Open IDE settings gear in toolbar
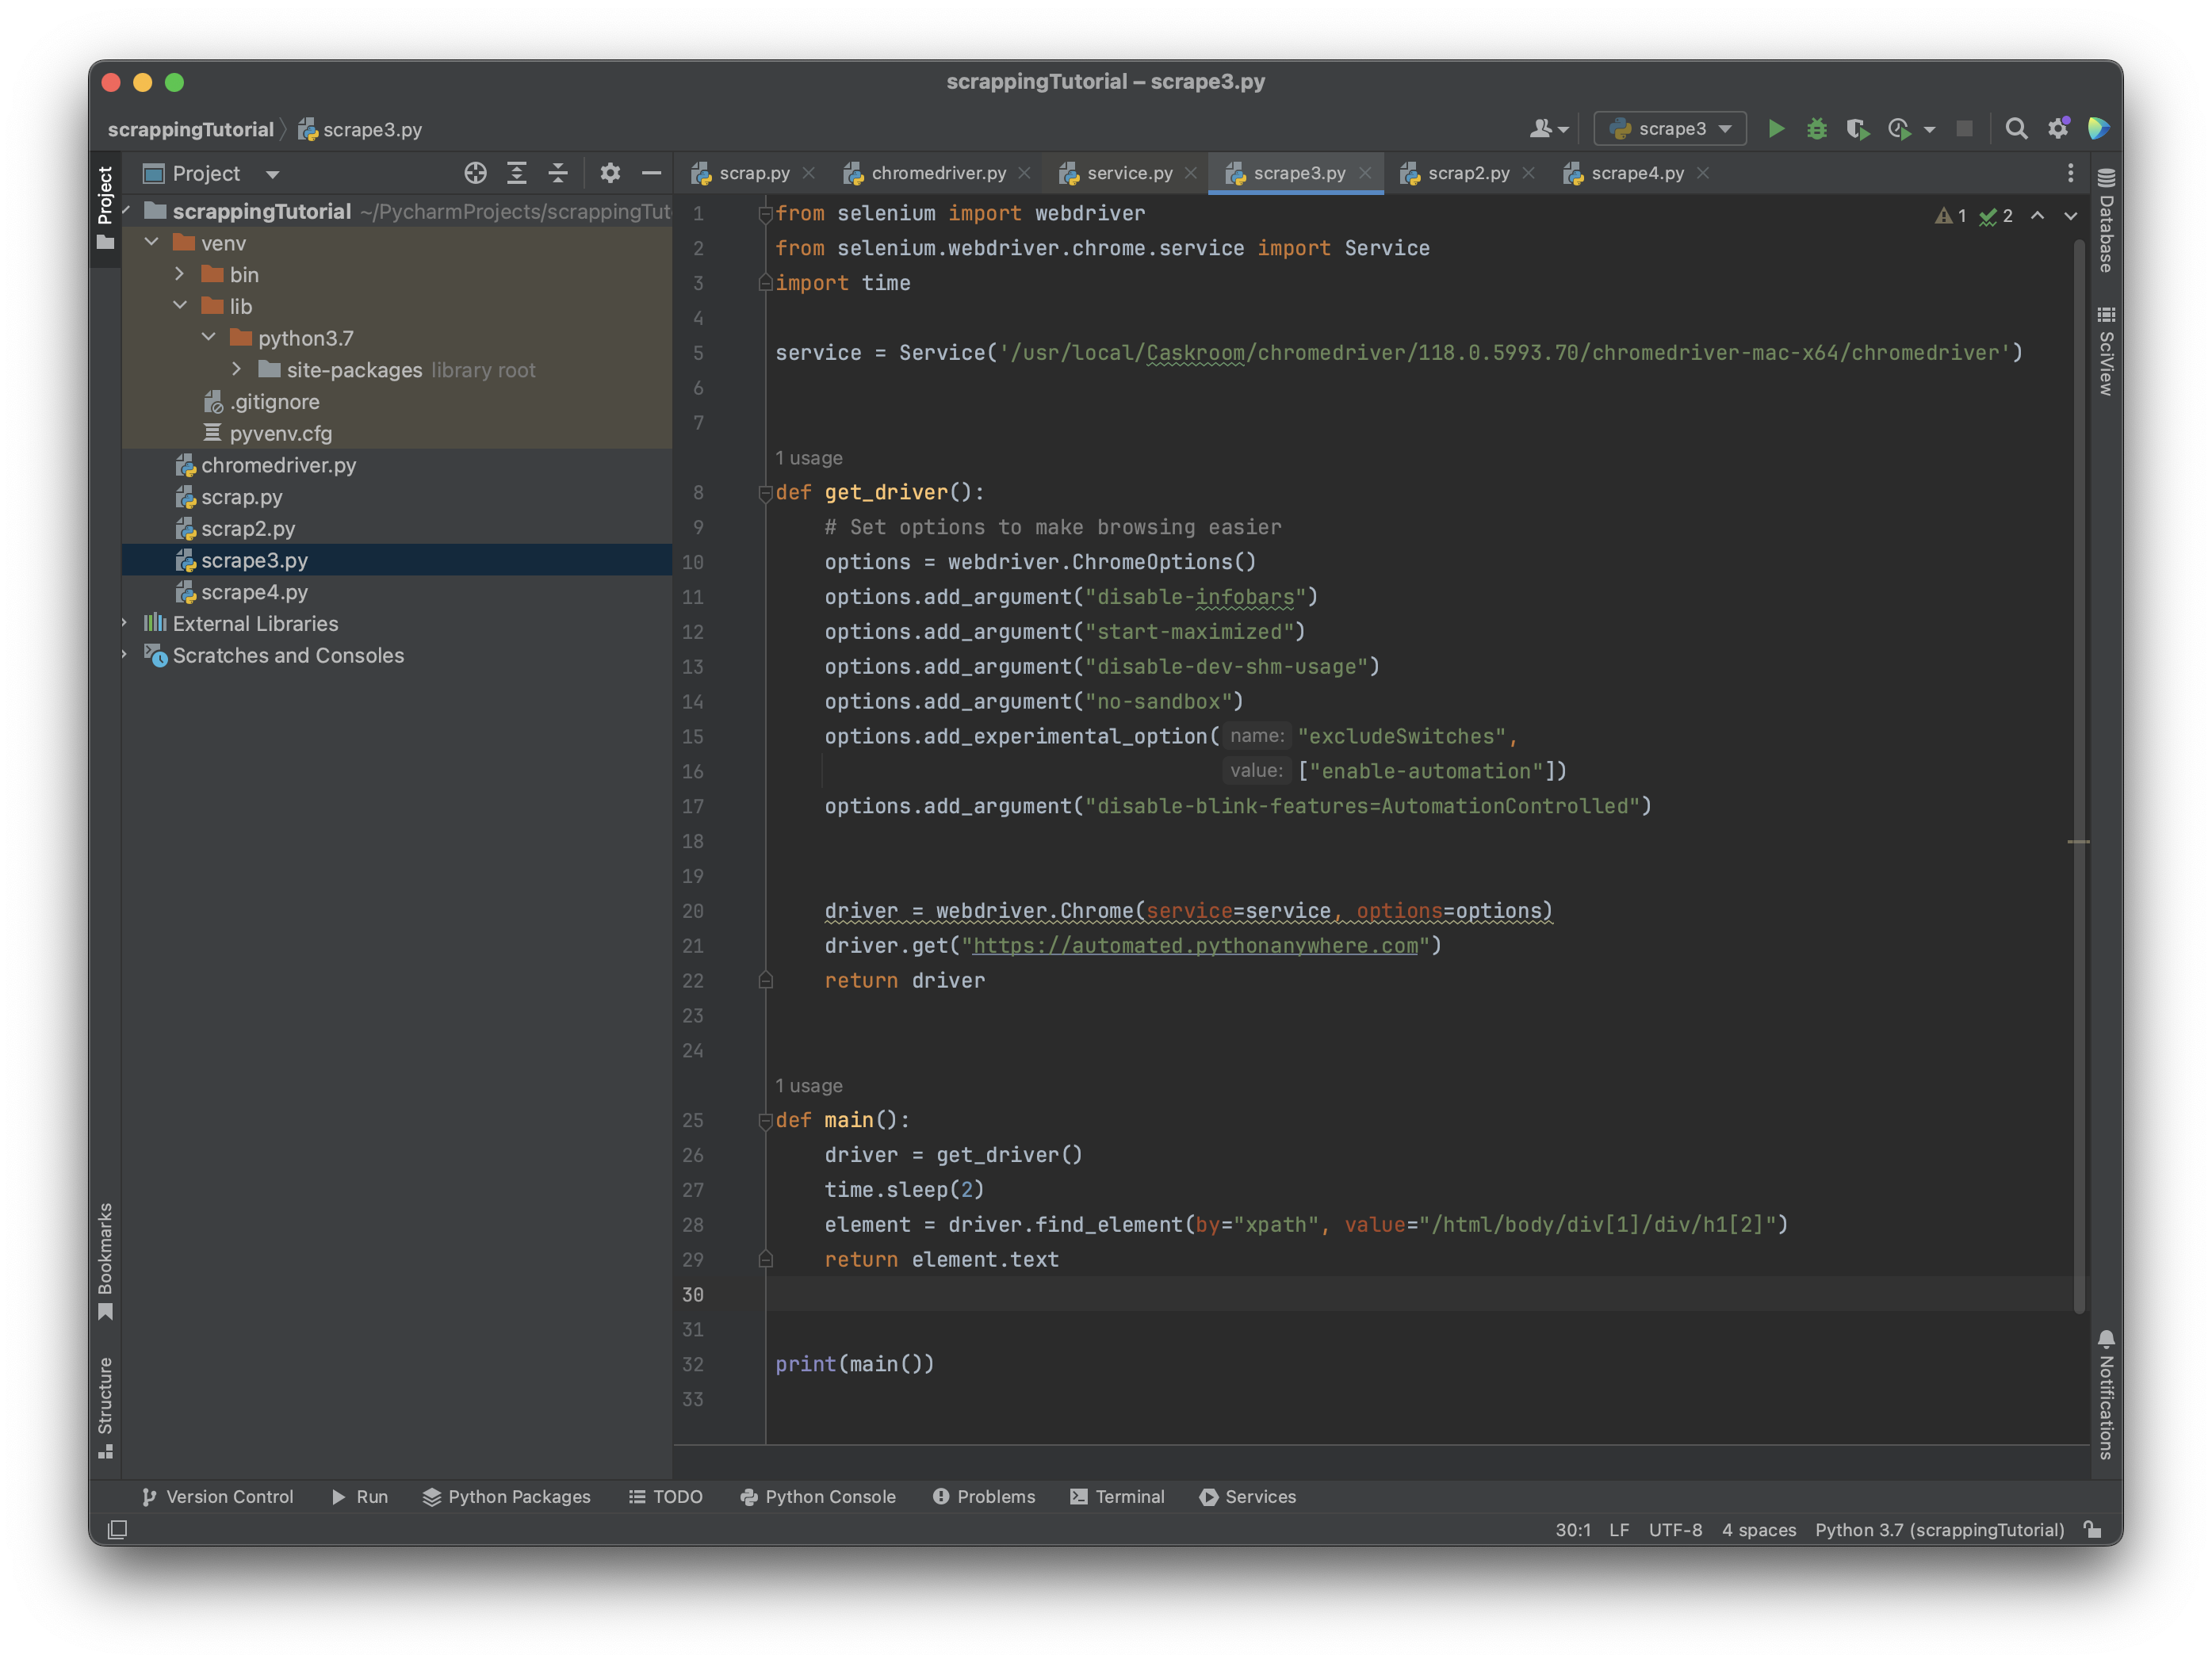This screenshot has width=2212, height=1663. (x=2057, y=129)
